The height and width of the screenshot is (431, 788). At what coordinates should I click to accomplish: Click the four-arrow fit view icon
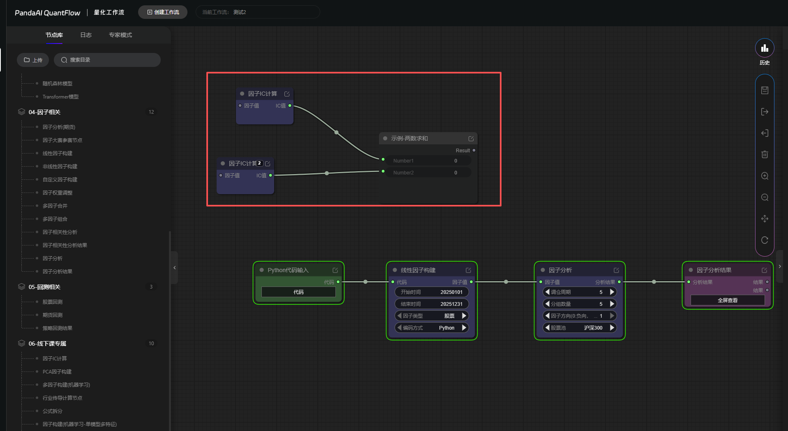click(x=765, y=219)
